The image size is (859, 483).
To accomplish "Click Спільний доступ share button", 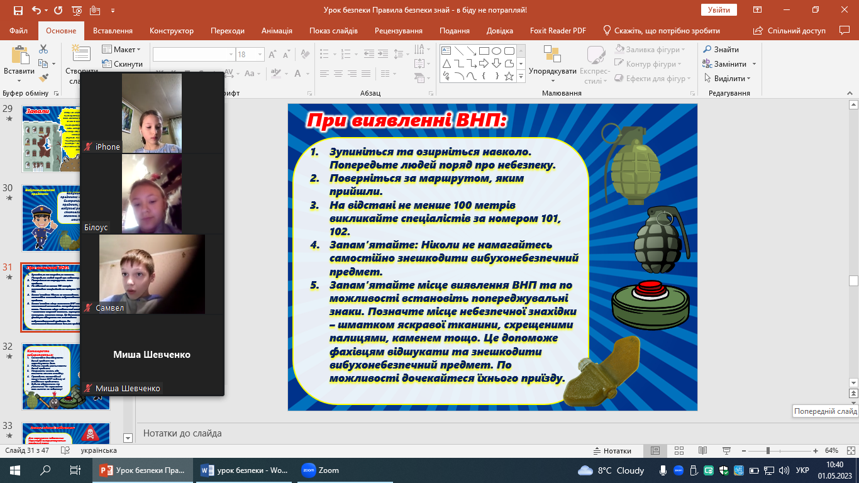I will click(x=796, y=31).
